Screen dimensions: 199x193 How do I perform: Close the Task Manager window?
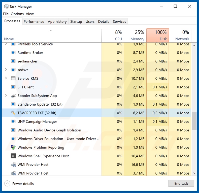pyautogui.click(x=189, y=6)
